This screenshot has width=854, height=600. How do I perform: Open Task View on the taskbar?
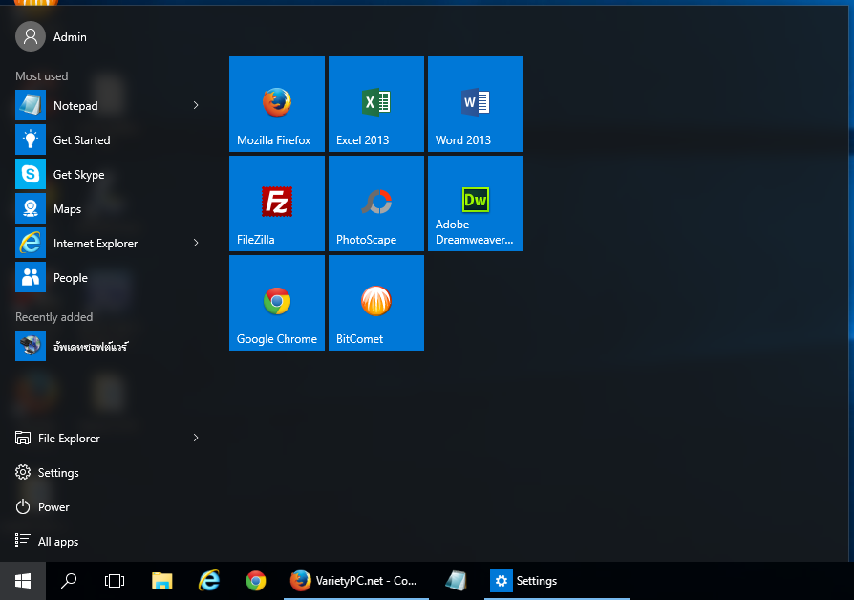click(x=115, y=581)
